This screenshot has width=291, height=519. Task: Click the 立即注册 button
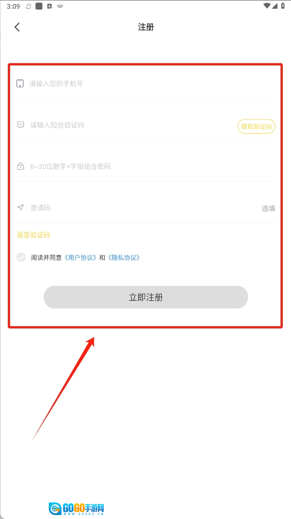(146, 297)
